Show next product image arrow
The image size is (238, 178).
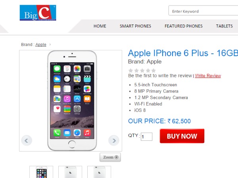tap(114, 140)
